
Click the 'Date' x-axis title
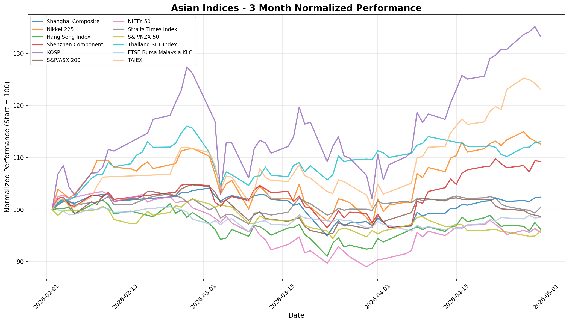pos(296,316)
